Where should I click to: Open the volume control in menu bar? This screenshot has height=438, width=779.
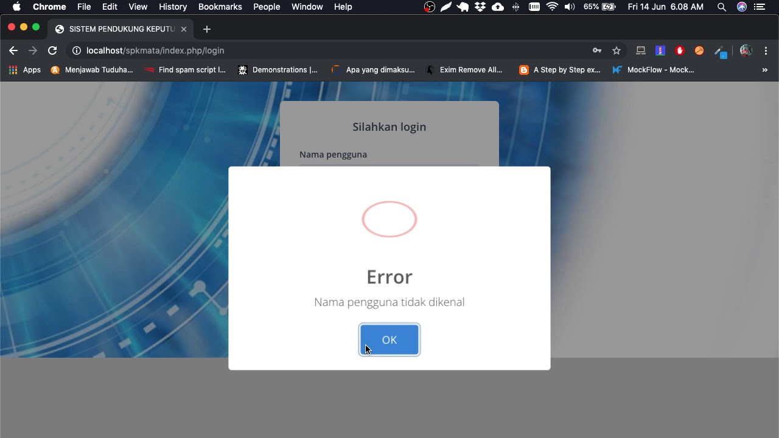[x=570, y=7]
